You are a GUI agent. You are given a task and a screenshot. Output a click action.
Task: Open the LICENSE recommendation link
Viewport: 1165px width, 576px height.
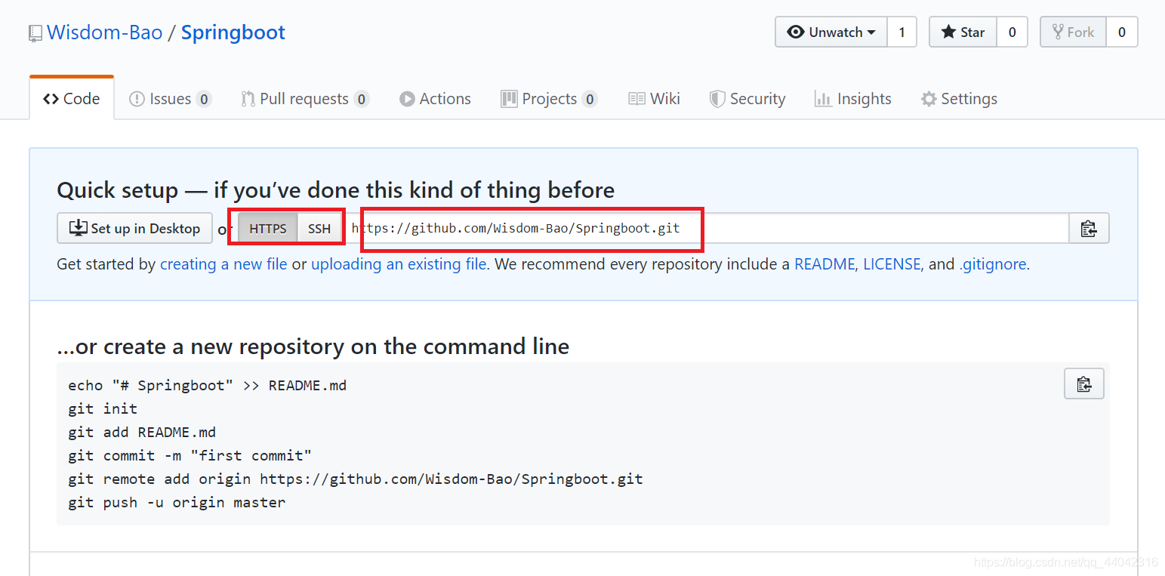[x=892, y=264]
